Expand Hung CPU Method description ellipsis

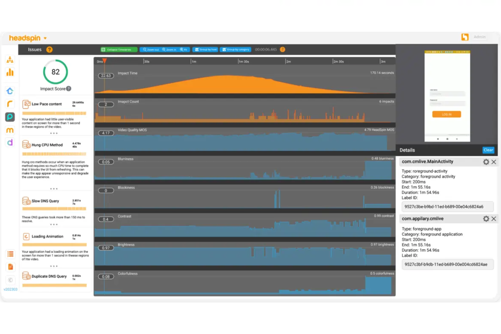point(54,188)
